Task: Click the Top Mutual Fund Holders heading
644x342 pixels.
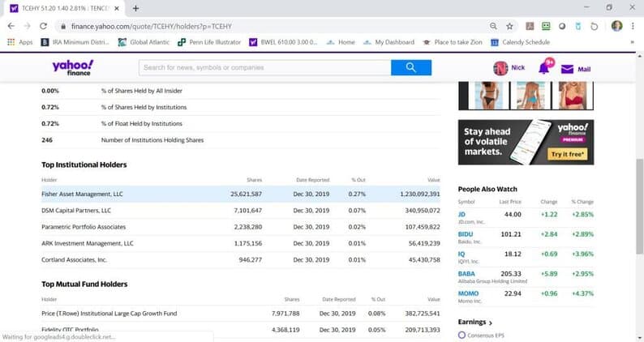Action: (x=84, y=284)
